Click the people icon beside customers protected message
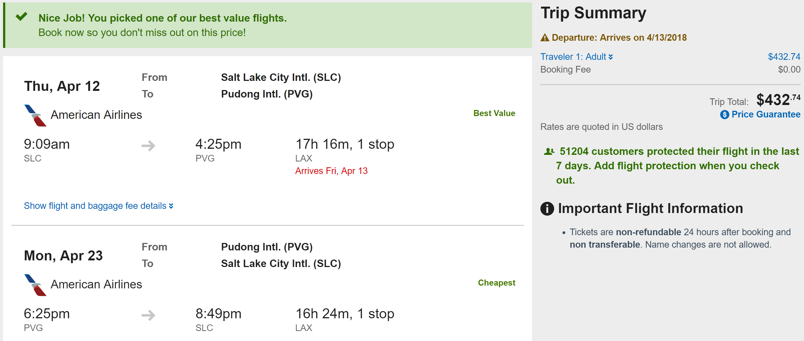 549,152
